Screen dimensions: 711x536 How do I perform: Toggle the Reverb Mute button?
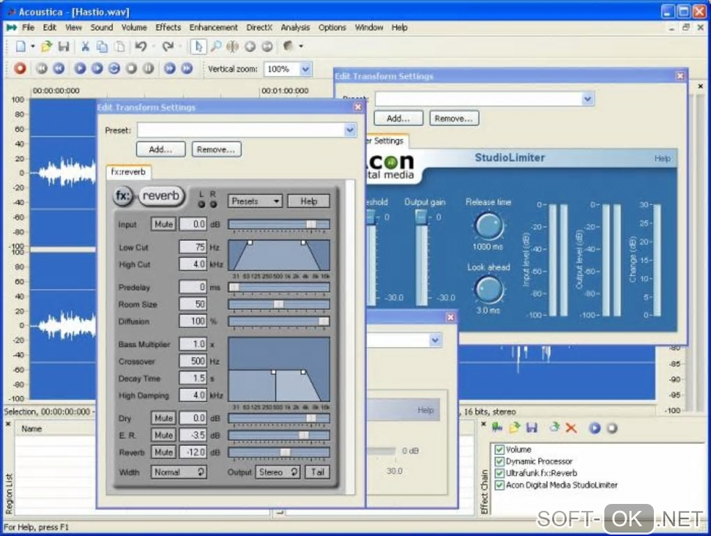[x=164, y=452]
